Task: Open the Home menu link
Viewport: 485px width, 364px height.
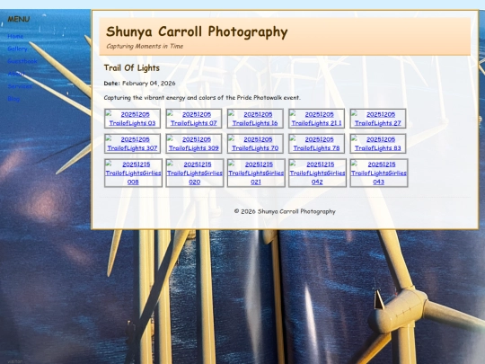Action: coord(15,36)
